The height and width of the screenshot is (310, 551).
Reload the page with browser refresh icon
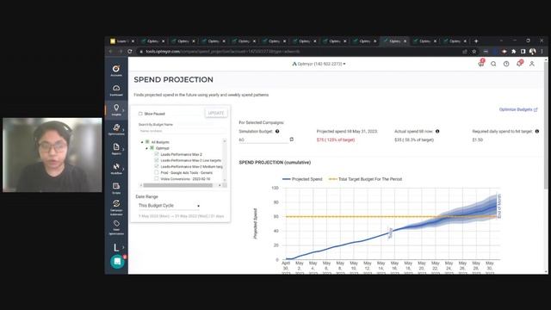(130, 52)
